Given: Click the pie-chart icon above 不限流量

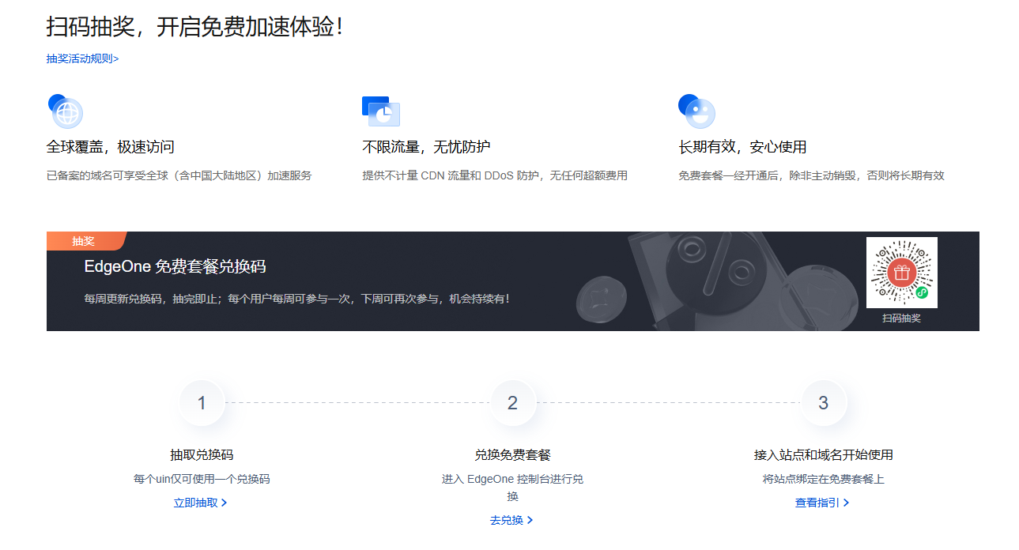Looking at the screenshot, I should coord(381,111).
